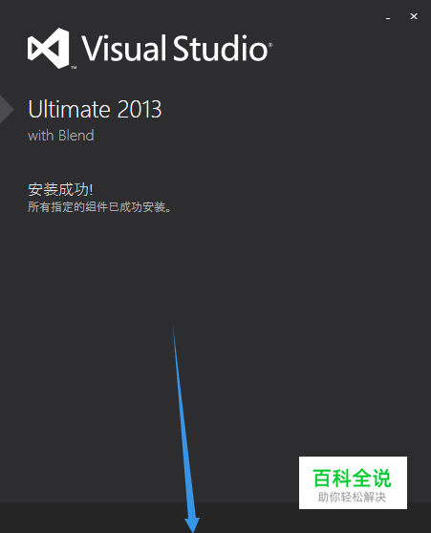Click the word Blend in subtitle
This screenshot has width=431, height=533.
76,136
